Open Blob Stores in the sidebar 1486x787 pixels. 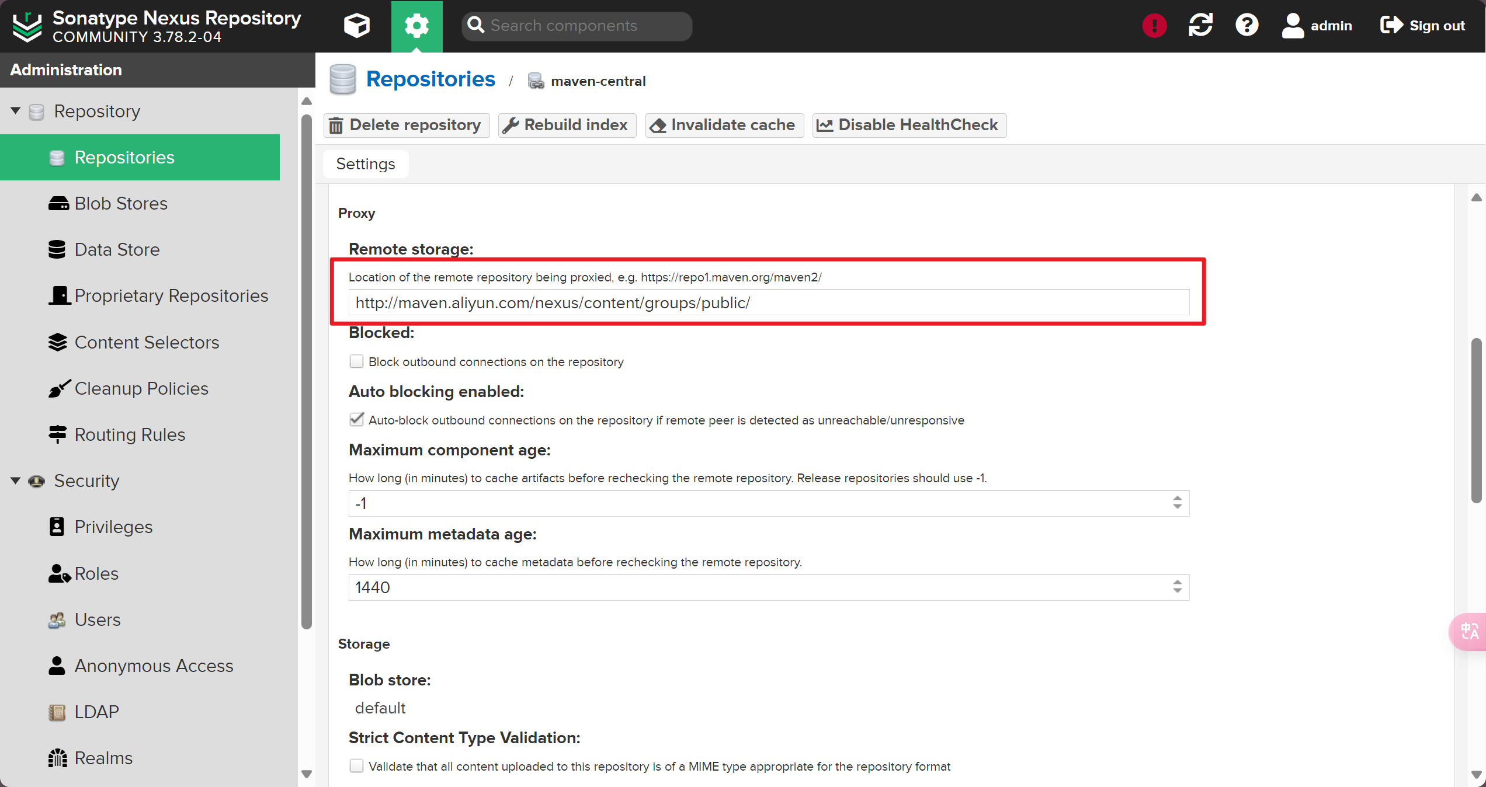tap(121, 204)
